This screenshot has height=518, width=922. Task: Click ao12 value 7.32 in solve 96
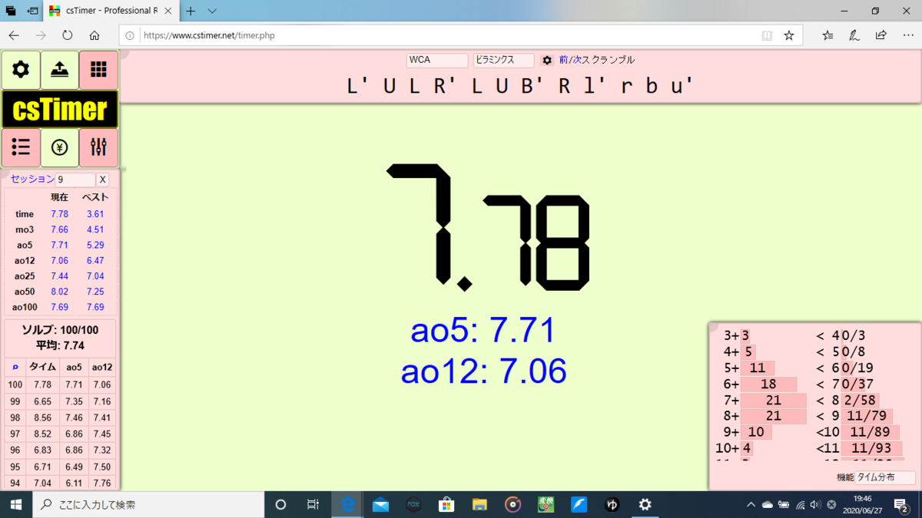102,450
